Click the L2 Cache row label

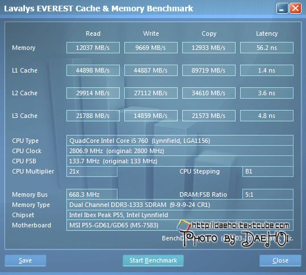click(24, 93)
